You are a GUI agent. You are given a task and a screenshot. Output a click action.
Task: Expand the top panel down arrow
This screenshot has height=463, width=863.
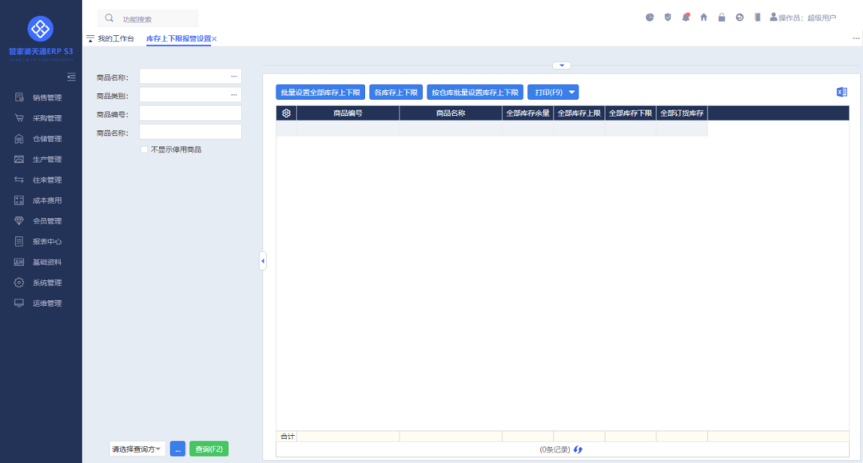[562, 65]
